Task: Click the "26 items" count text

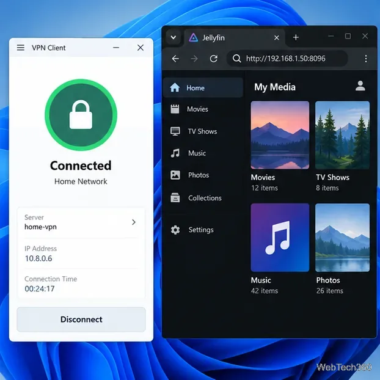Action: tap(329, 291)
